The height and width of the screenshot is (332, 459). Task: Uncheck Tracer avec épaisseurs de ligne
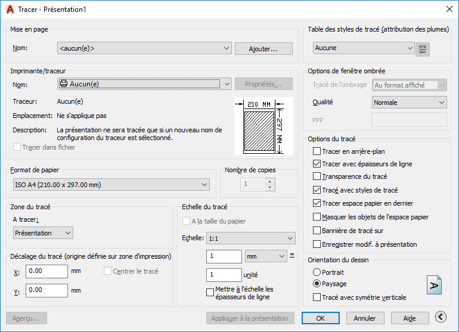317,164
